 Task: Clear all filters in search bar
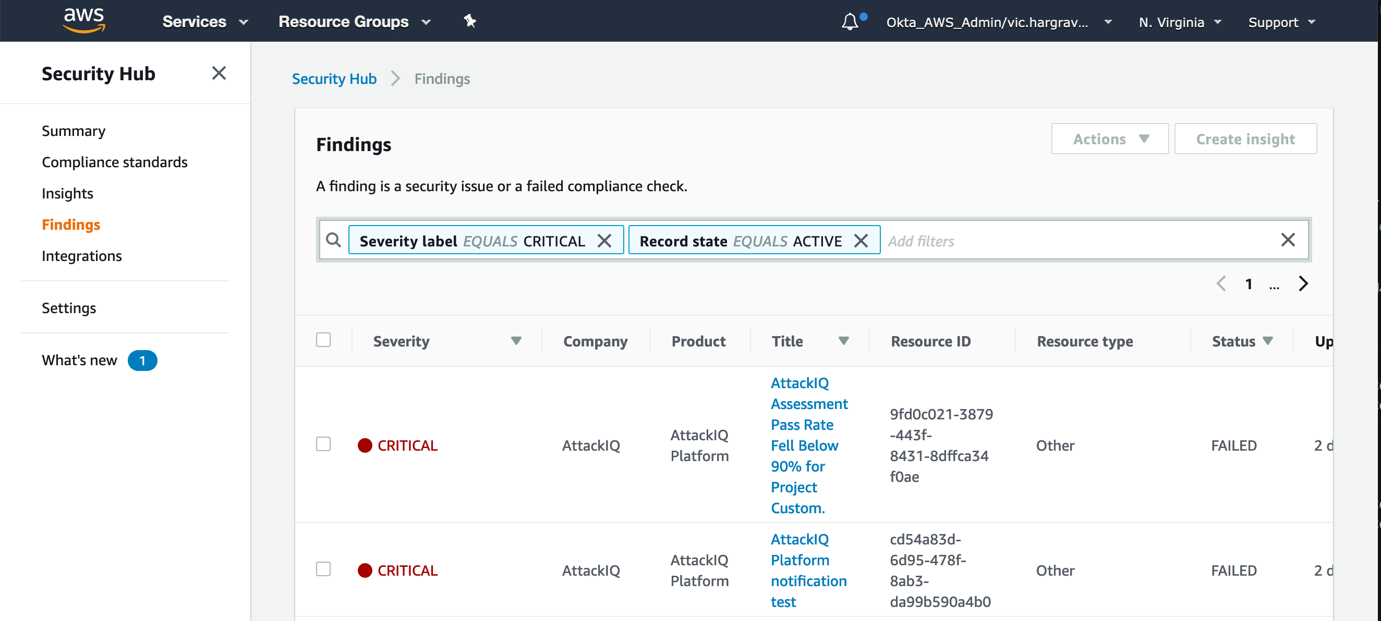tap(1288, 240)
